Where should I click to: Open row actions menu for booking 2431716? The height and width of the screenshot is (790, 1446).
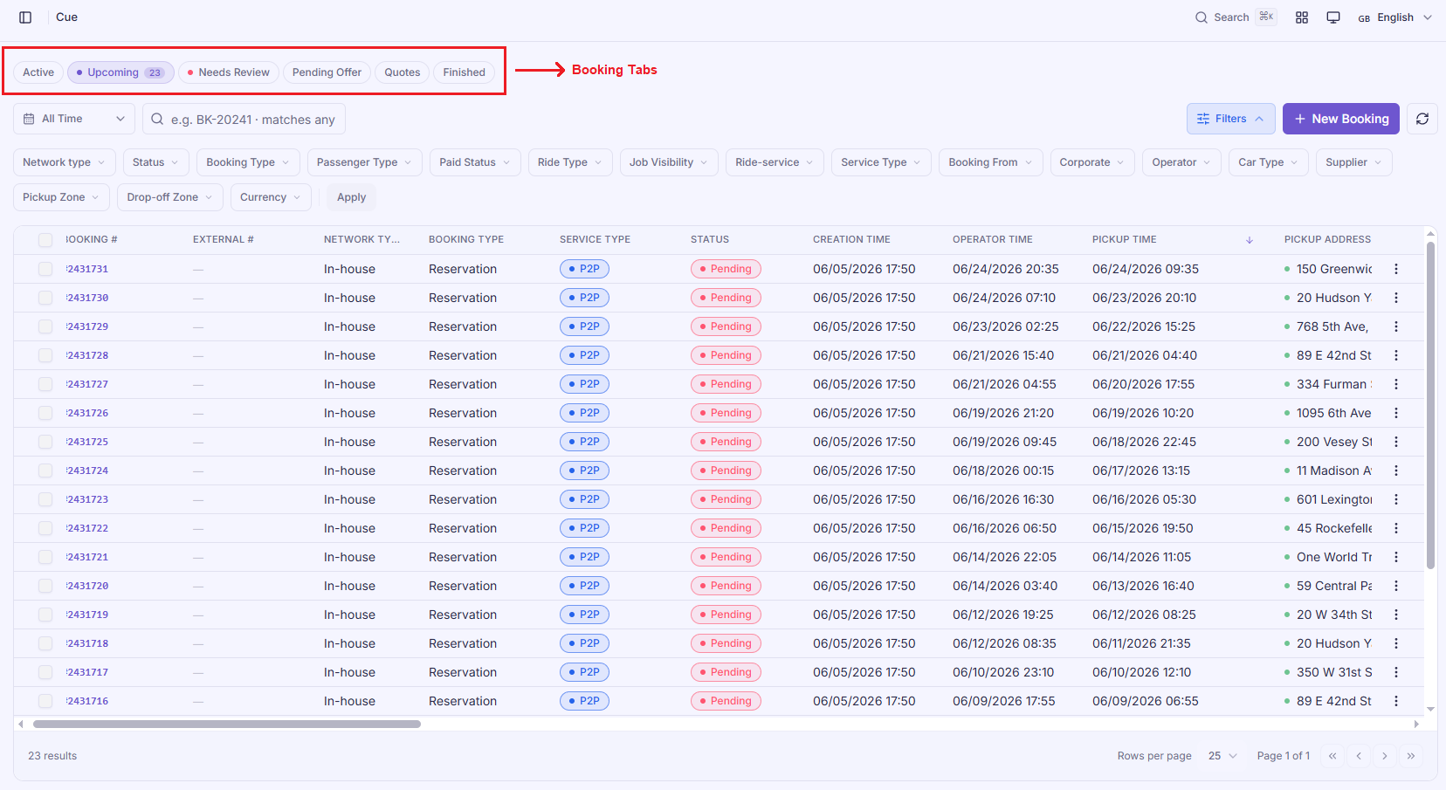(1396, 701)
